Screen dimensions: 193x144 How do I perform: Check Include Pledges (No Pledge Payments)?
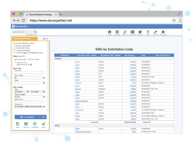point(15,53)
